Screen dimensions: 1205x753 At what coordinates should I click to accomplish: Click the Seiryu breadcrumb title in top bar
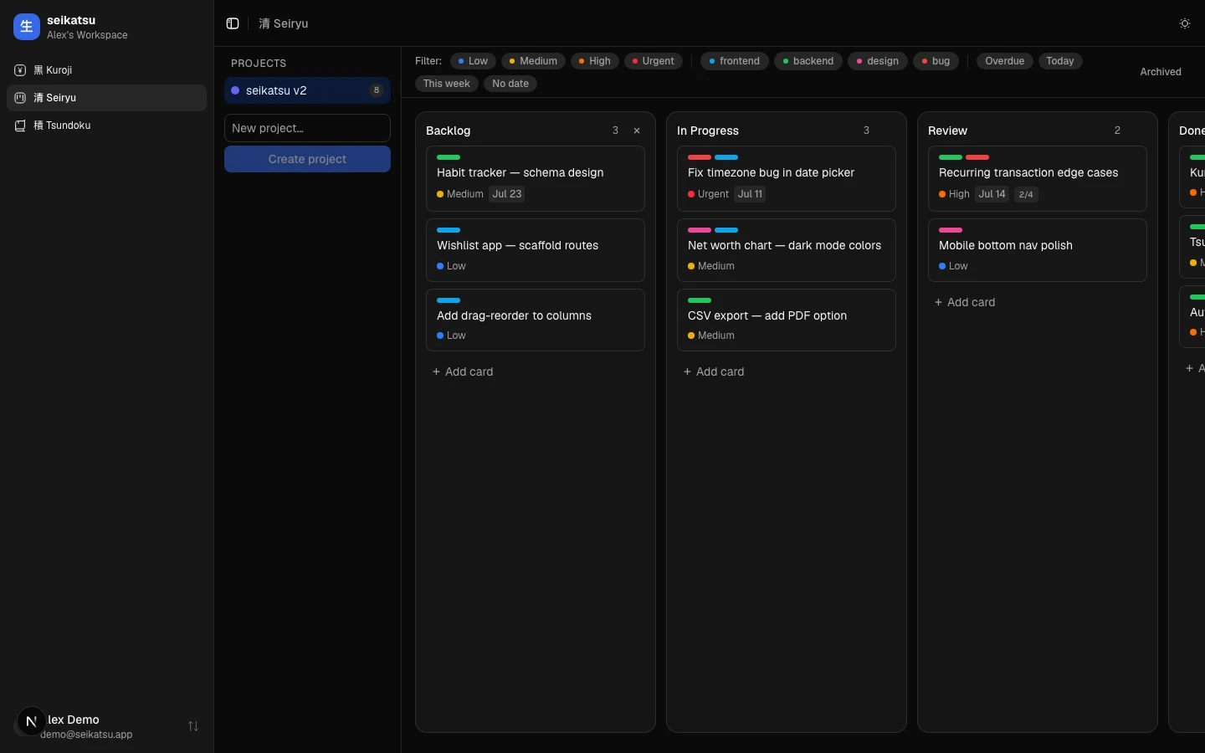(284, 23)
